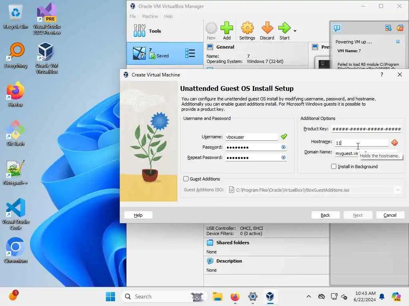Select the Chromium desktop icon
This screenshot has width=409, height=306.
pyautogui.click(x=16, y=250)
